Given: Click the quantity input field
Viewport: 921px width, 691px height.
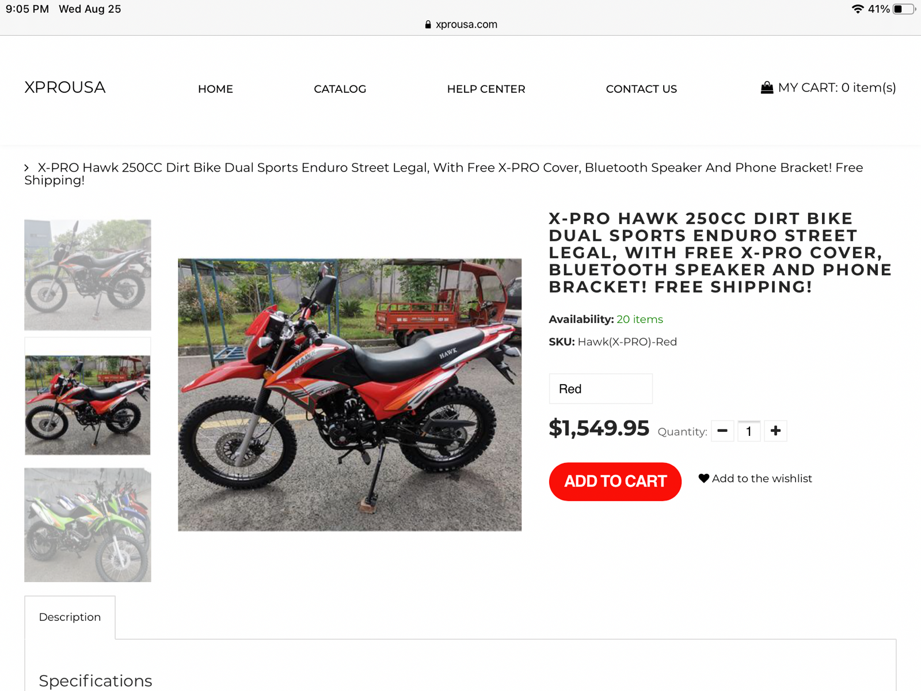Looking at the screenshot, I should 749,431.
